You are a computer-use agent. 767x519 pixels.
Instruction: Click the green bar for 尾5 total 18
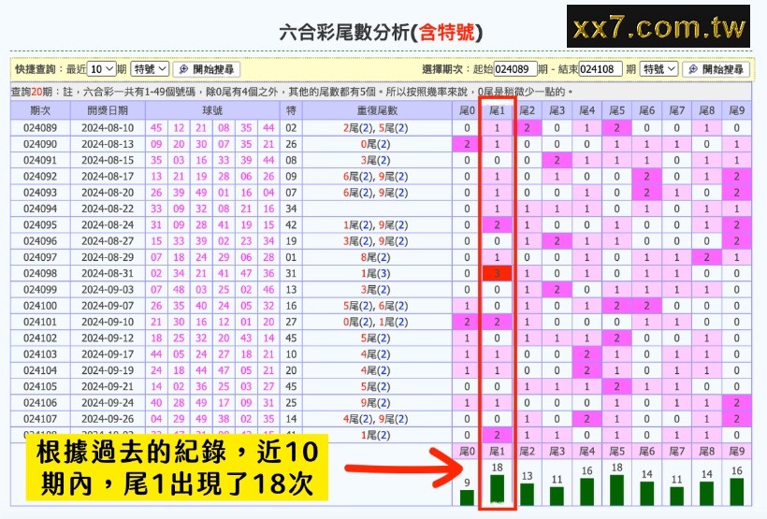(x=616, y=489)
